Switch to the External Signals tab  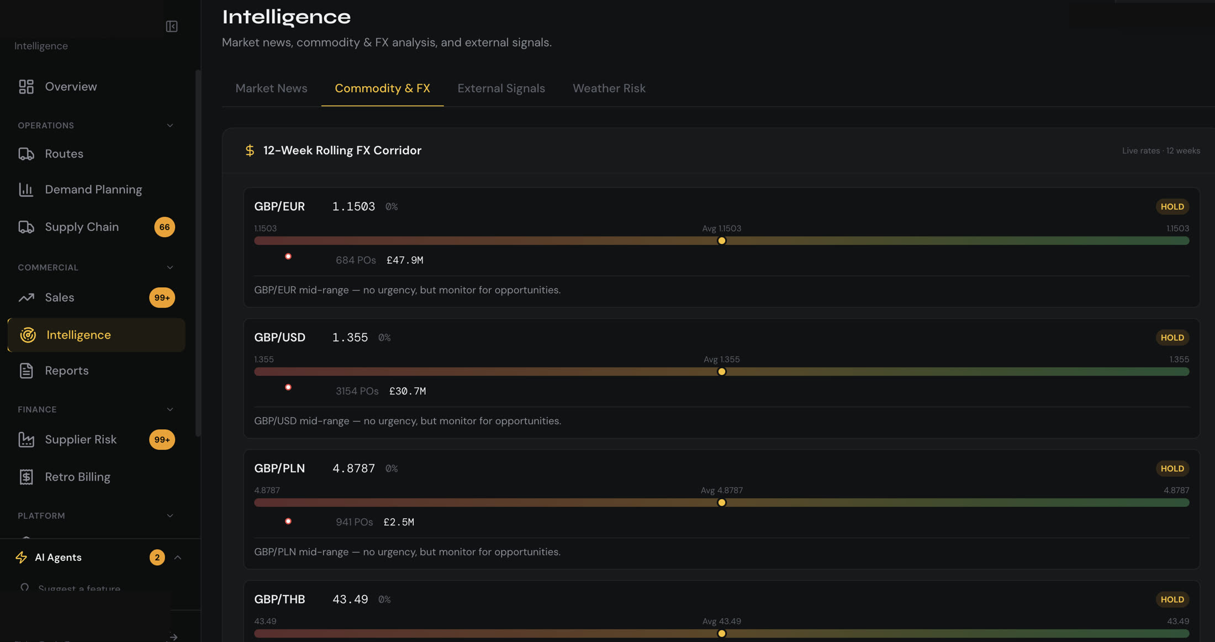501,88
